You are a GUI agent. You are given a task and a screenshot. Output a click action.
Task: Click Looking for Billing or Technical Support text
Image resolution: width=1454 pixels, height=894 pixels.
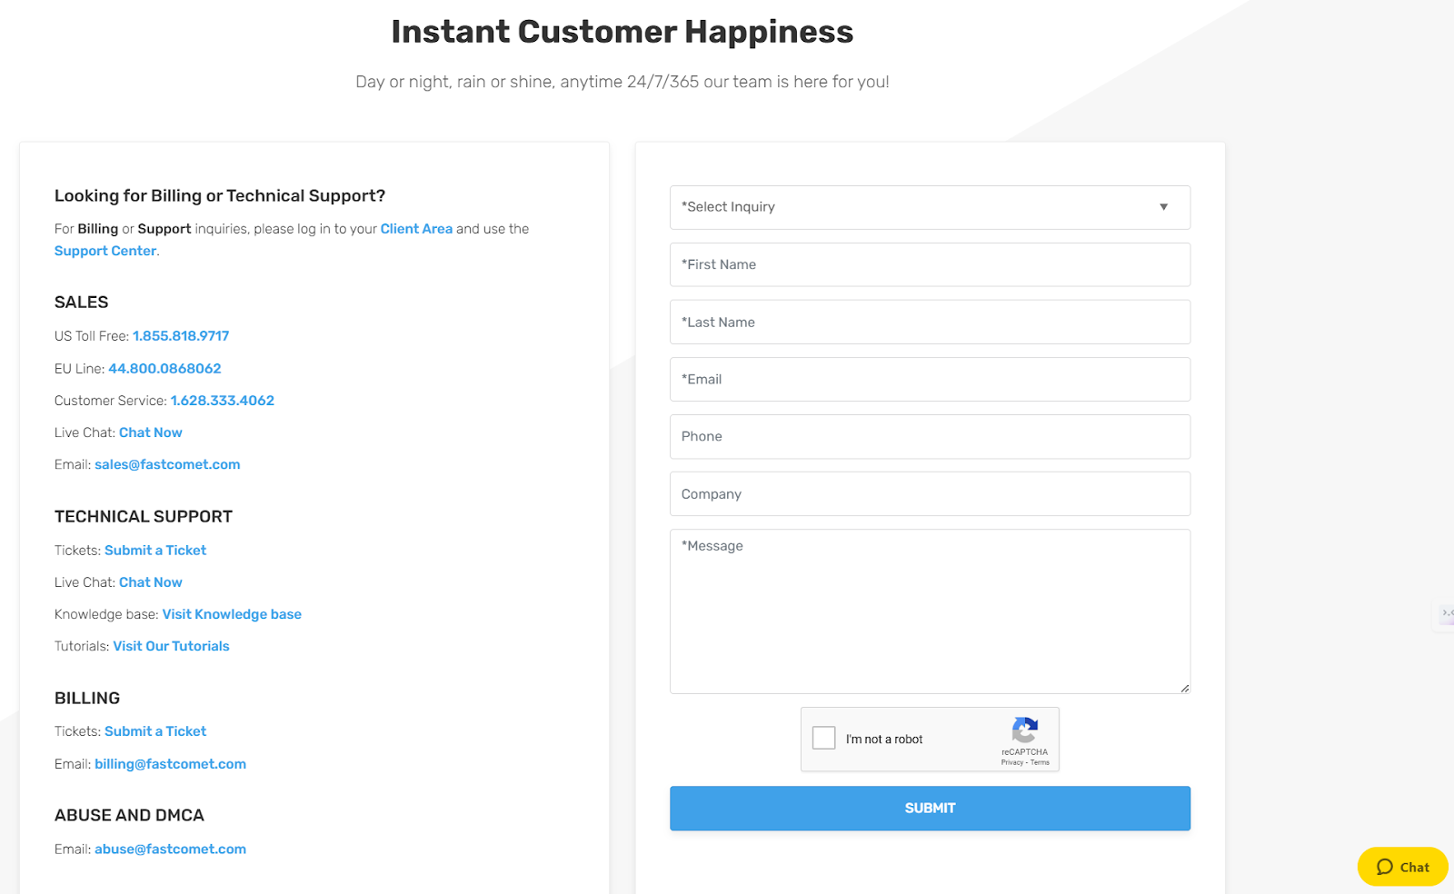click(220, 196)
